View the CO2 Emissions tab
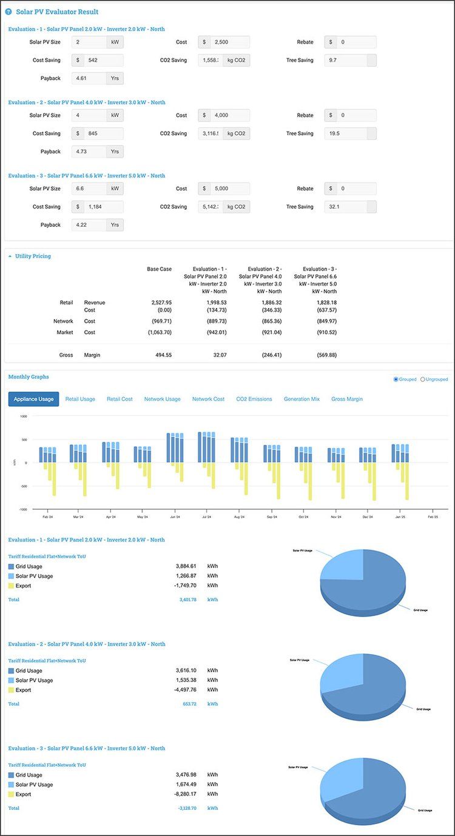This screenshot has width=455, height=836. pyautogui.click(x=254, y=399)
